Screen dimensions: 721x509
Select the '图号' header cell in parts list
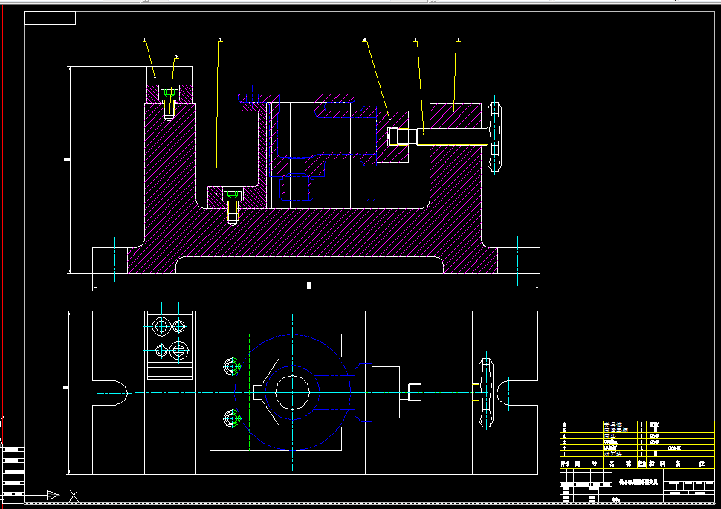[586, 463]
